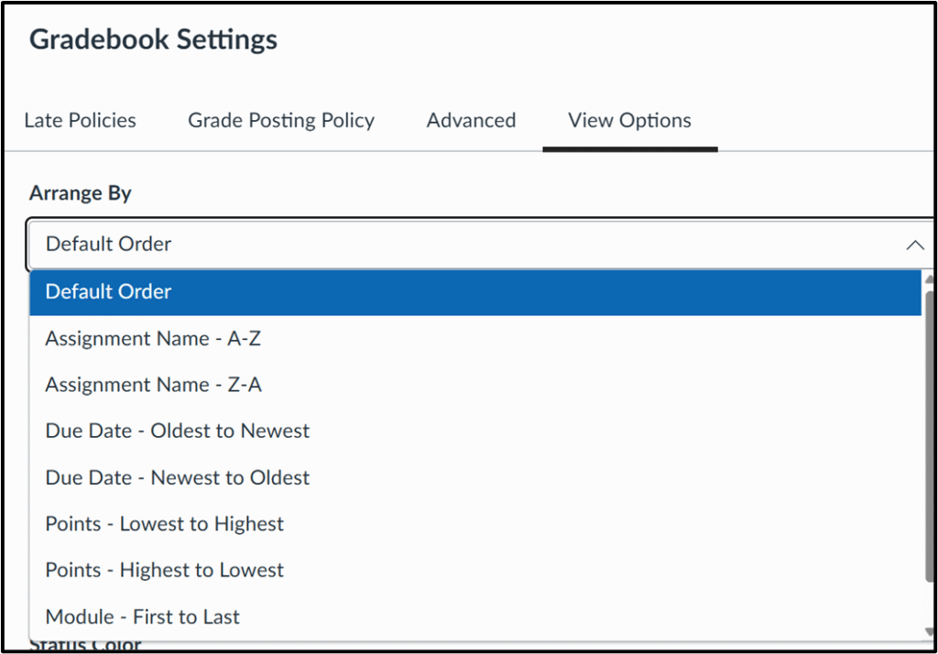This screenshot has width=938, height=654.
Task: Select Due Date - Newest to Oldest
Action: (178, 478)
